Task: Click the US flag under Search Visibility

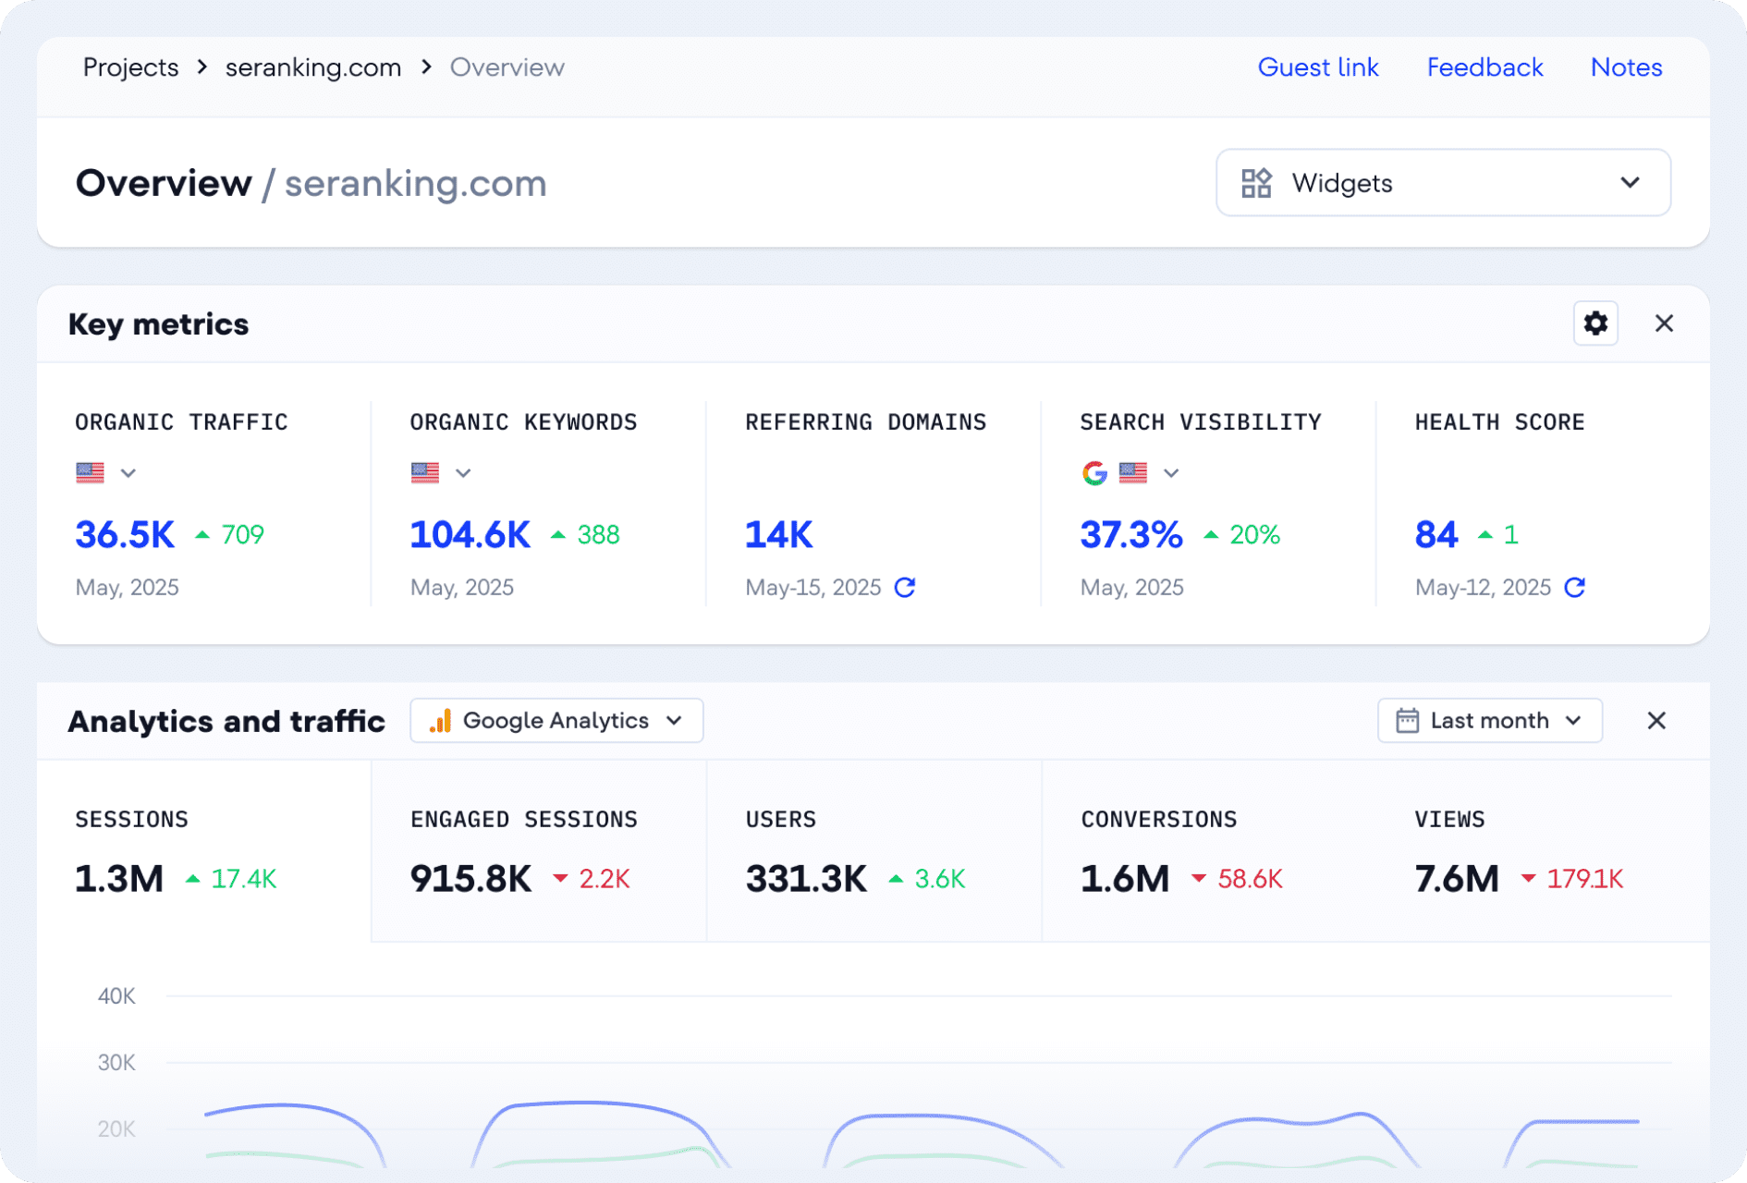Action: point(1133,473)
